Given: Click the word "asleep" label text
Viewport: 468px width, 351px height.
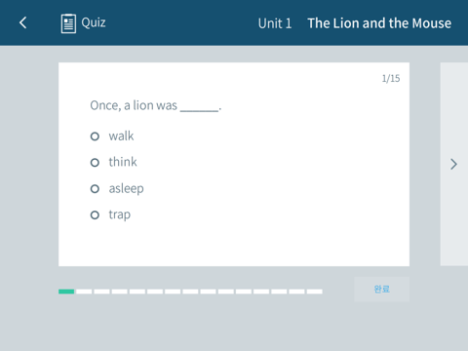Looking at the screenshot, I should pos(127,189).
